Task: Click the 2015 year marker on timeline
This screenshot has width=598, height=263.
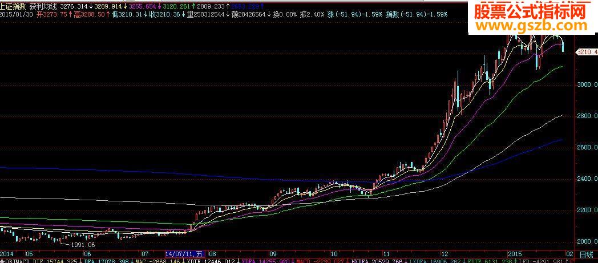Action: click(515, 253)
